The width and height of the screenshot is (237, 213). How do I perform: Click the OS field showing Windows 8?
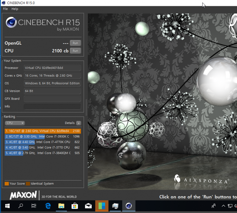[52, 83]
